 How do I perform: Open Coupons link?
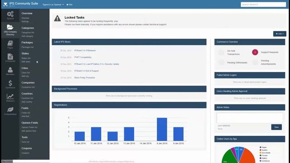25,153
